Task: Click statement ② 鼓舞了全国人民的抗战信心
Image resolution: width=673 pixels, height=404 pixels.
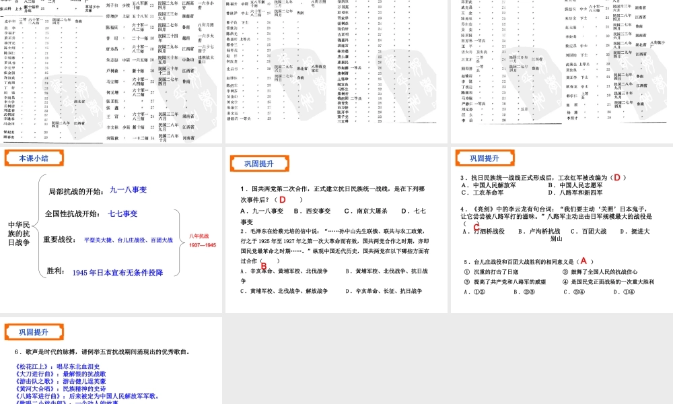Action: (x=600, y=272)
